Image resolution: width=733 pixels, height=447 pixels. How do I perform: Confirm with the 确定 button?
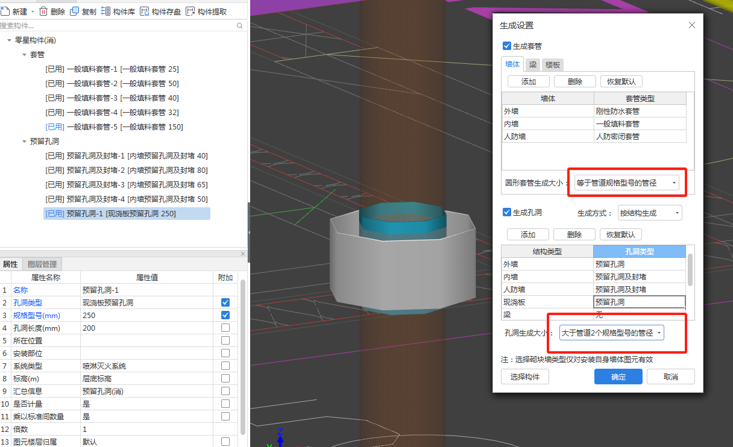click(618, 377)
